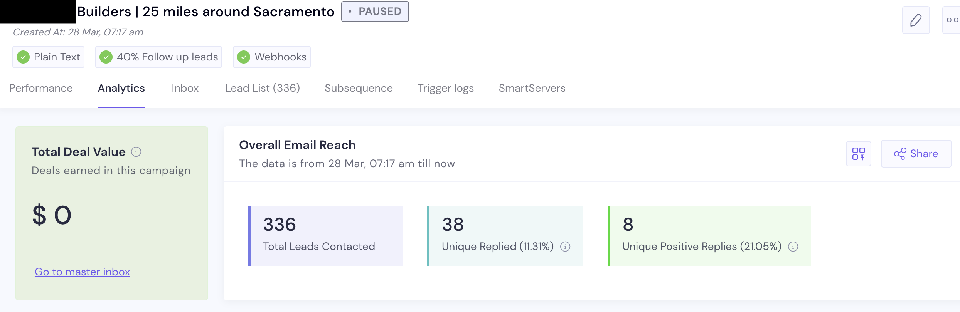Click info icon next to Unique Positive Replies
The height and width of the screenshot is (312, 960).
click(x=793, y=247)
